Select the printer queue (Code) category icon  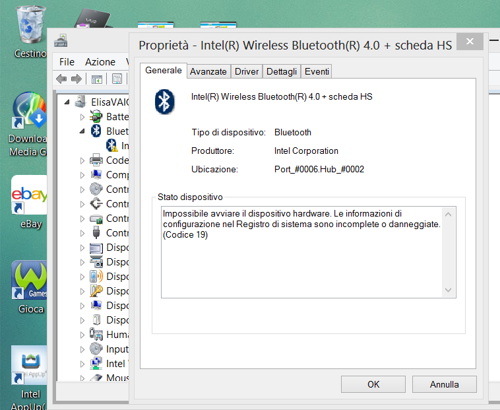tap(96, 160)
